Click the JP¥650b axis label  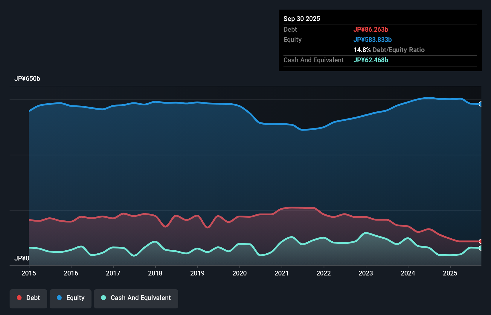coord(28,79)
